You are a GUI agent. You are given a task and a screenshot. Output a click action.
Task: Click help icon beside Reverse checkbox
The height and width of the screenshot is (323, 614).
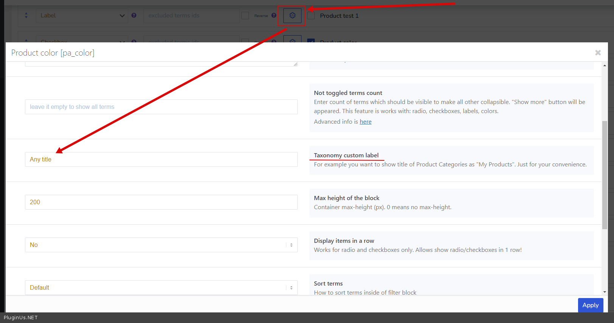tap(274, 16)
